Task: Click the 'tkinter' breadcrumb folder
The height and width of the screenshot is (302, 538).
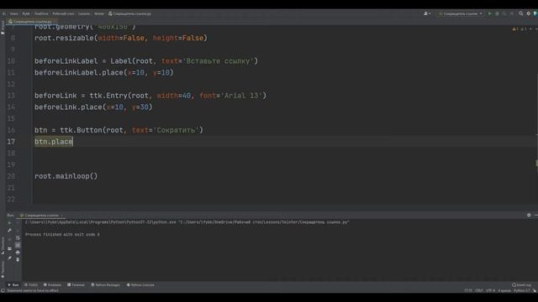Action: pos(99,13)
